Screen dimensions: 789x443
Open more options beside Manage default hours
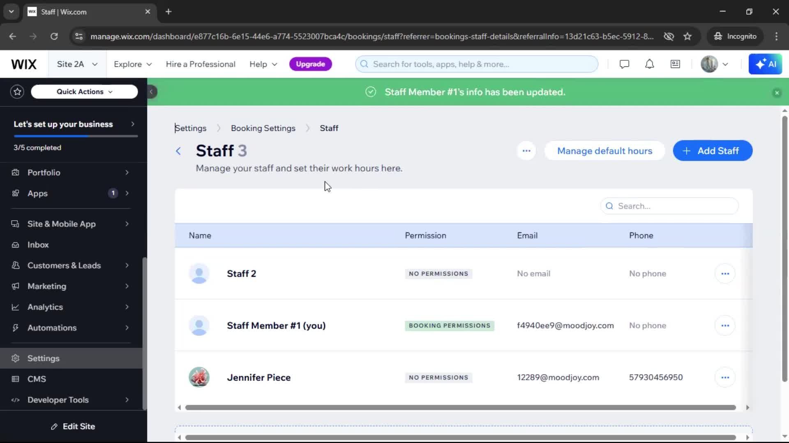pos(526,151)
